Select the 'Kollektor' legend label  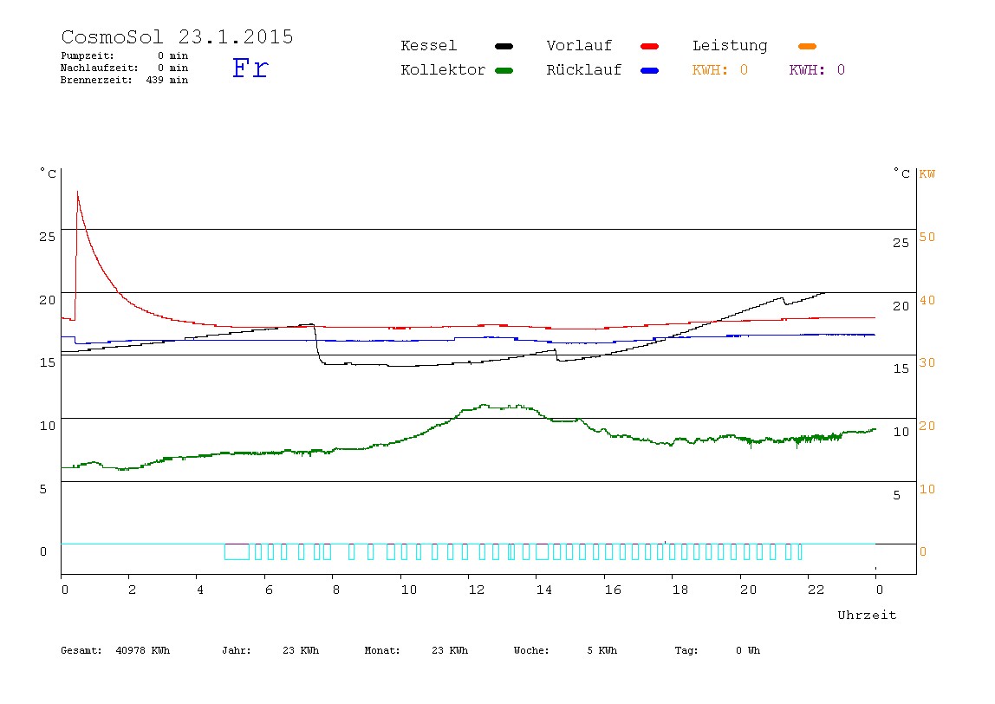(x=443, y=70)
